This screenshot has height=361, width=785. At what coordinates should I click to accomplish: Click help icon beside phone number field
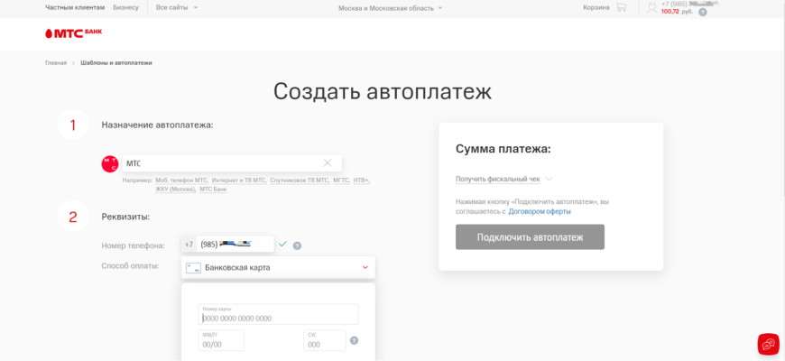tap(298, 245)
